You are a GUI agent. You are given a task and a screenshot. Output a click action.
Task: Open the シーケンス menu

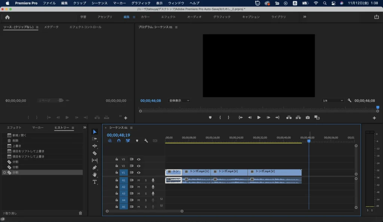point(99,3)
